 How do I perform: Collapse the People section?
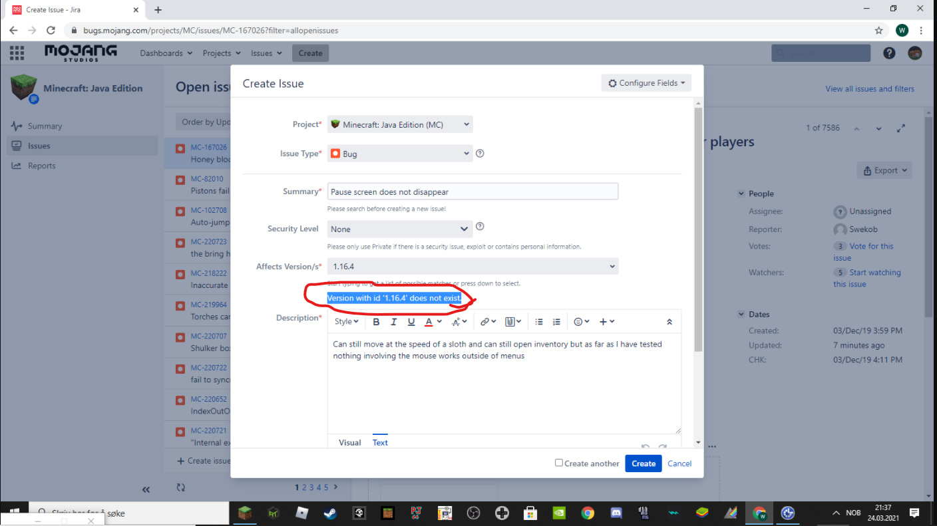741,194
